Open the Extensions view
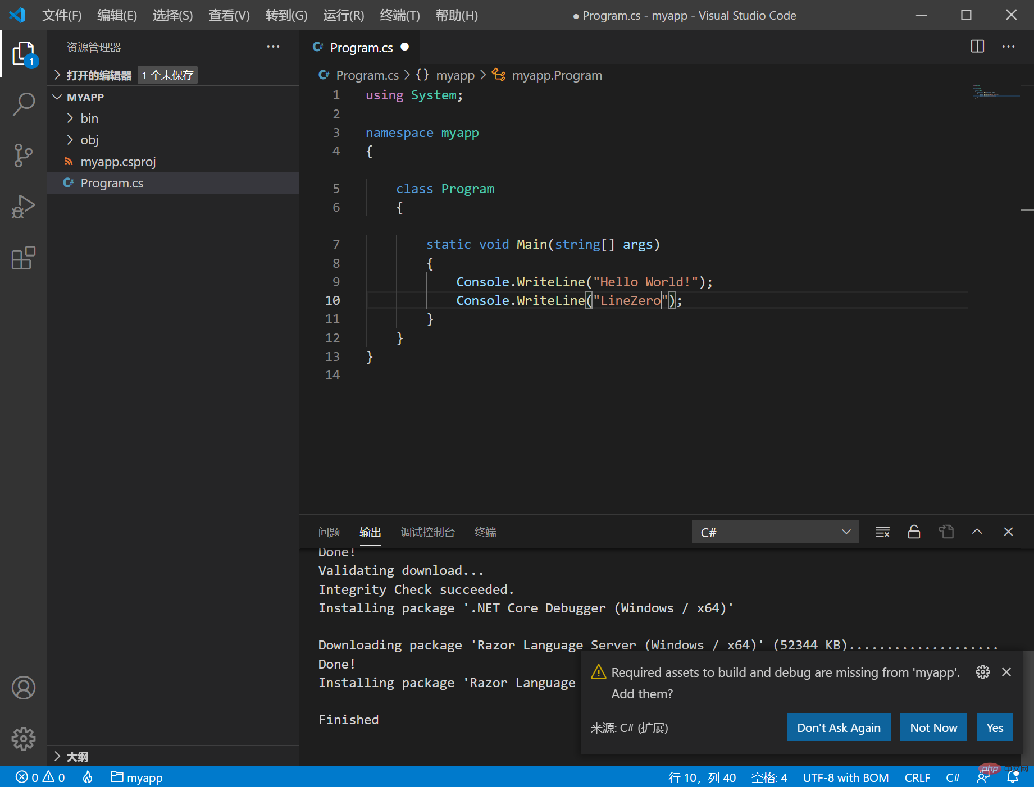 pyautogui.click(x=23, y=258)
